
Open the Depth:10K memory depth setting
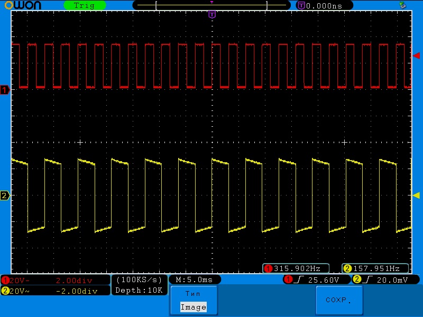tap(140, 290)
